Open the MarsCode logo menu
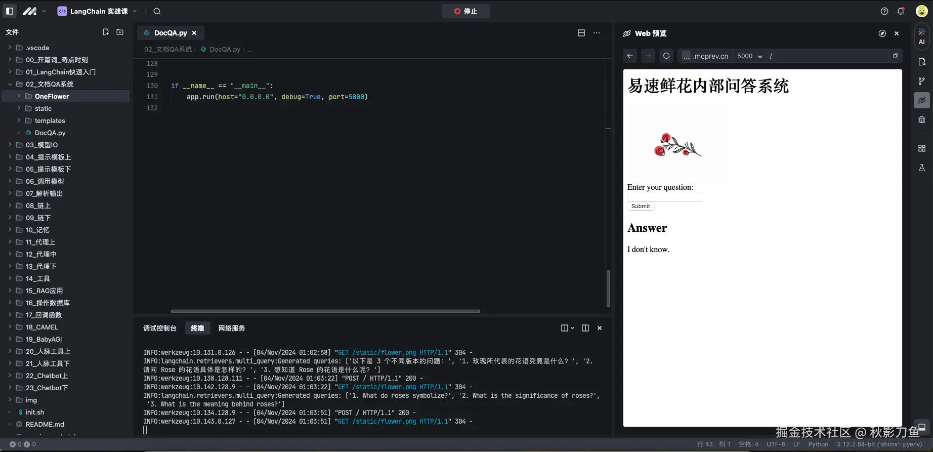The image size is (933, 452). (x=34, y=11)
